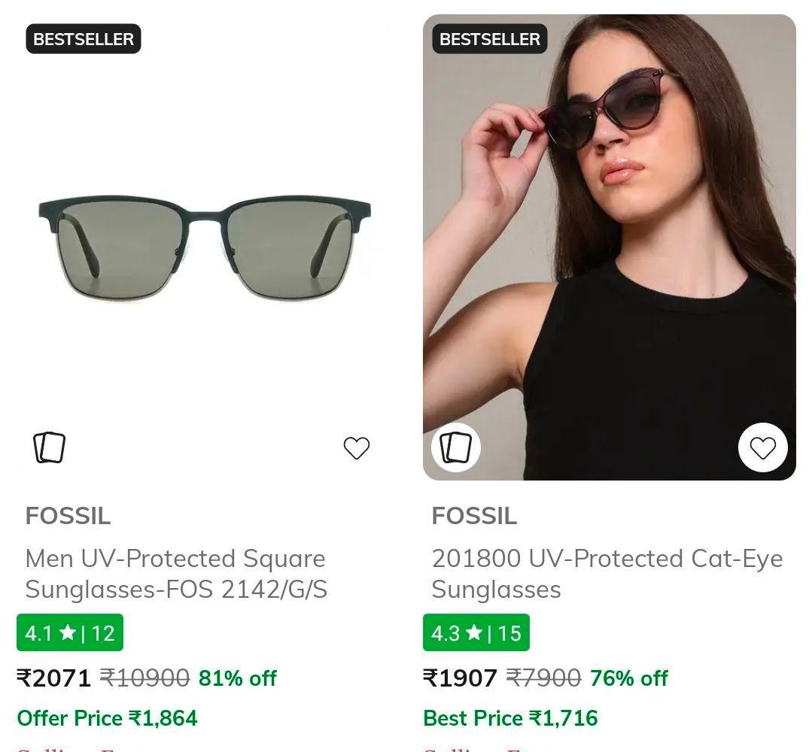Click the Offer Price ₹1,864 label

(110, 717)
